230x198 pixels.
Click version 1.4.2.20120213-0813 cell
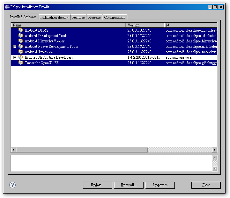(144, 57)
